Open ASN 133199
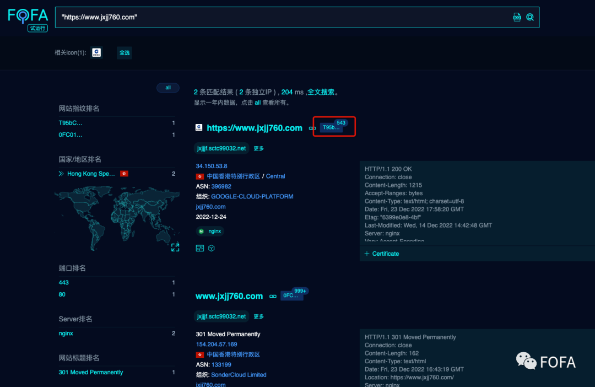Viewport: 595px width, 387px height. click(x=221, y=364)
